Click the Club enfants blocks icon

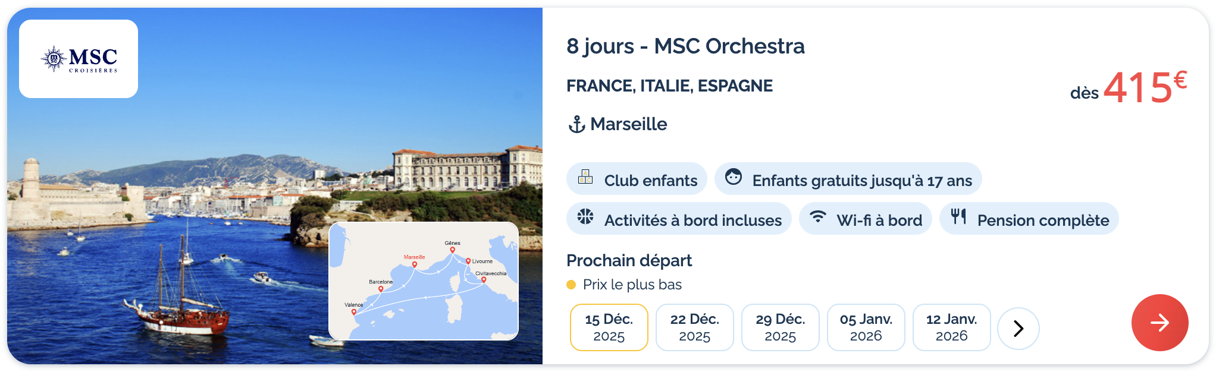coord(585,176)
